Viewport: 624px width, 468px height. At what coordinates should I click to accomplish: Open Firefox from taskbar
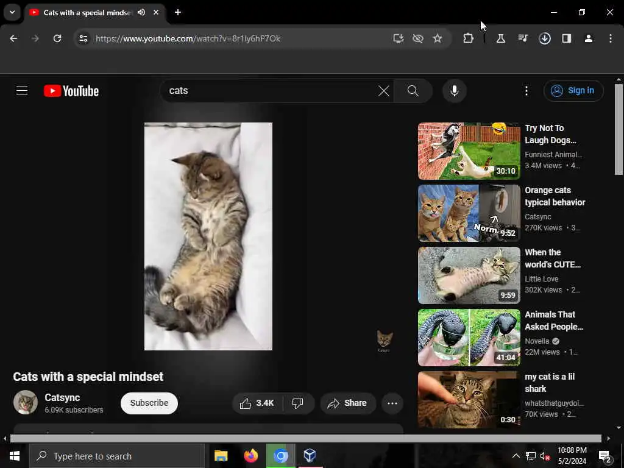(x=250, y=456)
